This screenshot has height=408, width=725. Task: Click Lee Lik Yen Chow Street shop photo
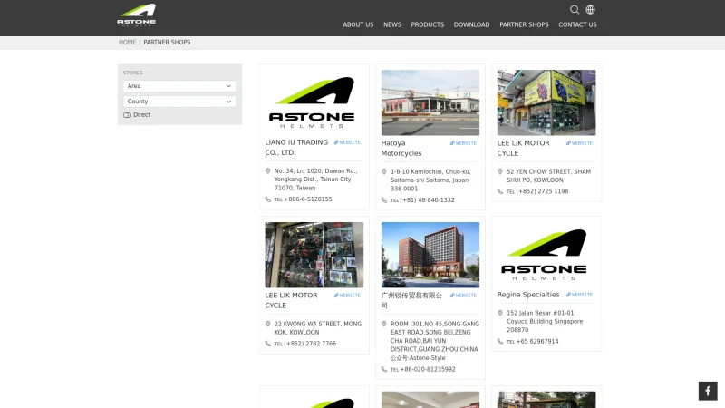point(546,102)
